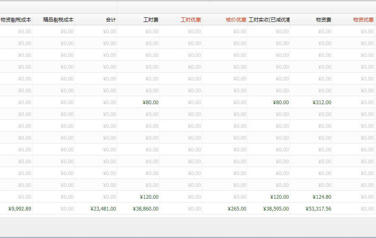Select the ¥38,860.00 工时费 total
The image size is (376, 238).
146,208
